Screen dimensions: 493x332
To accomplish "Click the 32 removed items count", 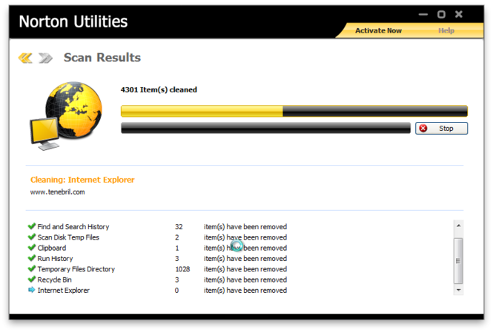I will coord(179,227).
